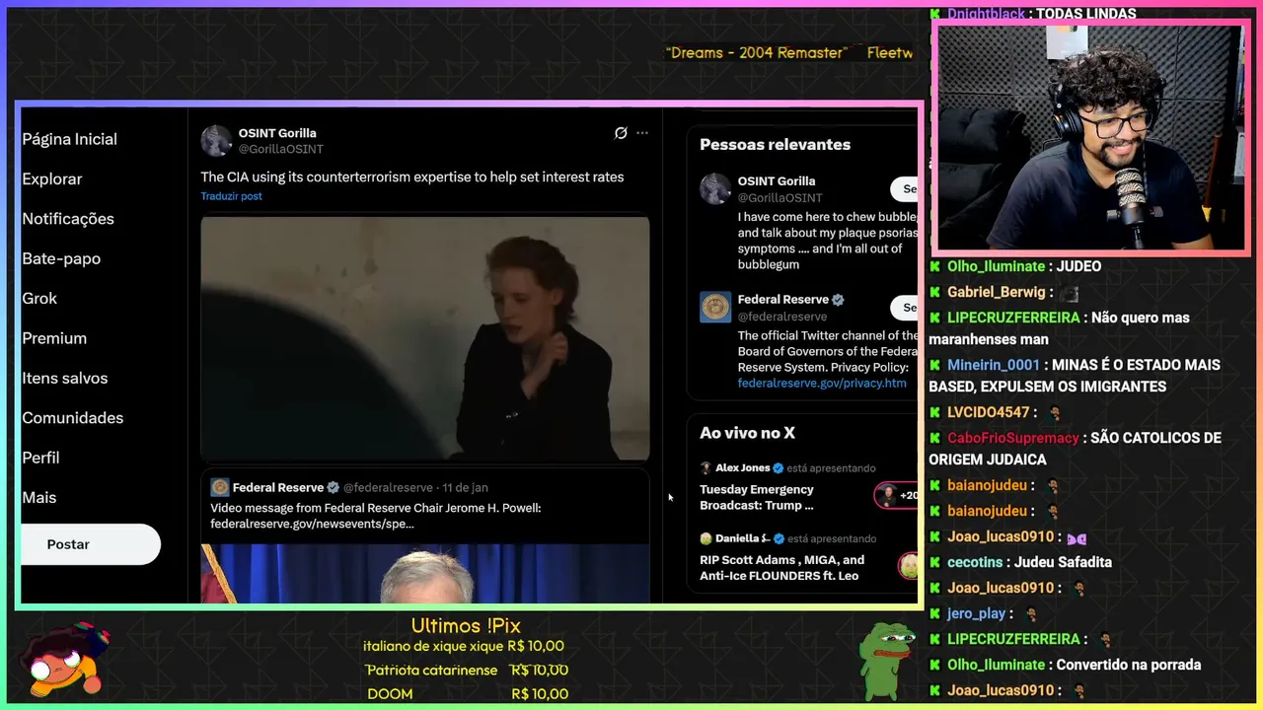
Task: Open the federalreserve.gov/privacy.htm link
Action: coord(822,383)
